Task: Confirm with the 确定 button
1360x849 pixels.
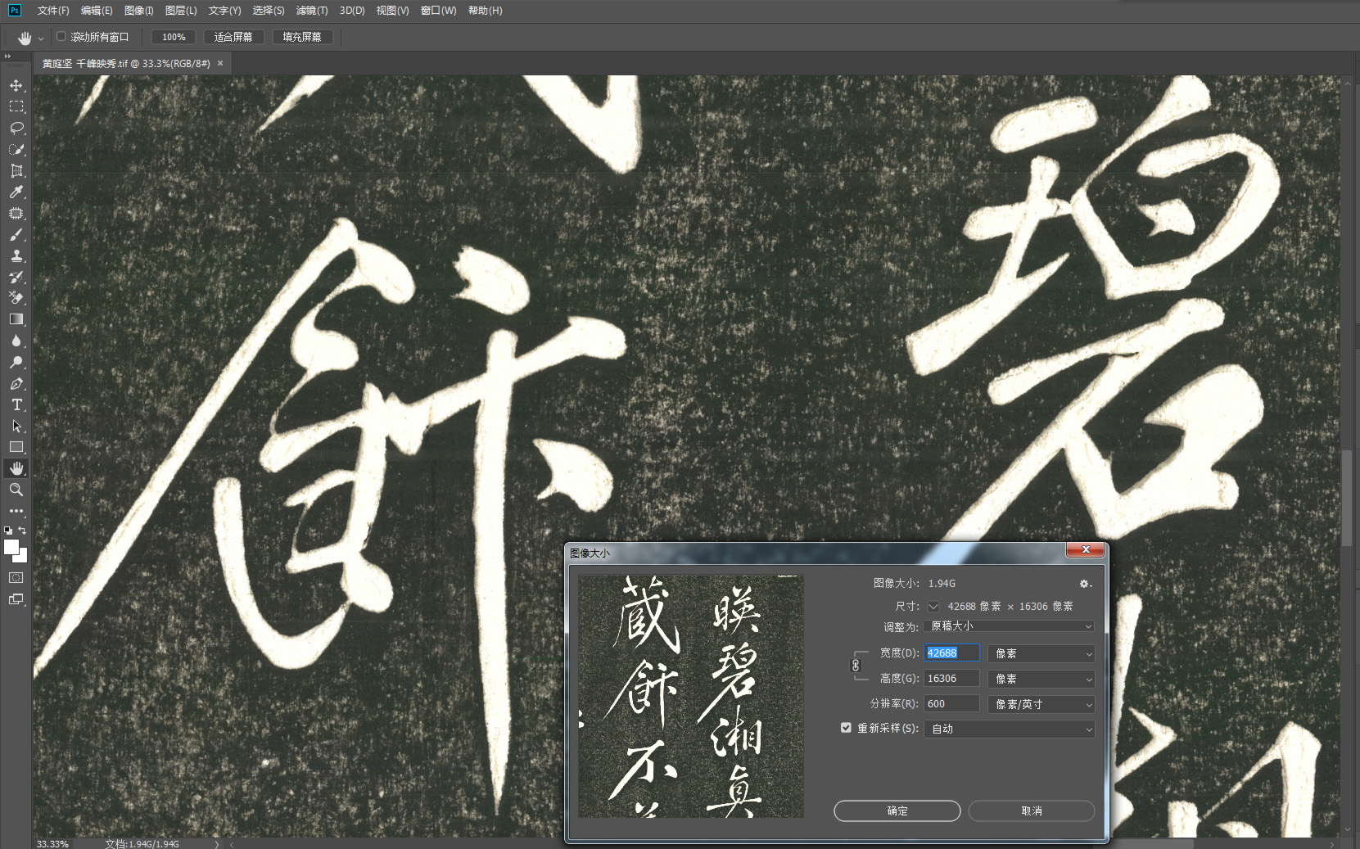Action: [x=897, y=811]
